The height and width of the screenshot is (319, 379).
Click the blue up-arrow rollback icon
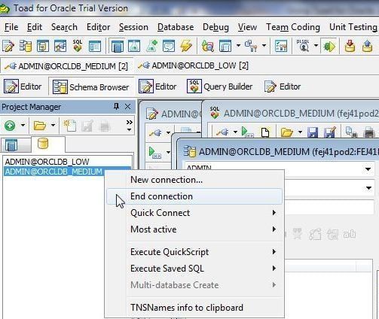(367, 46)
